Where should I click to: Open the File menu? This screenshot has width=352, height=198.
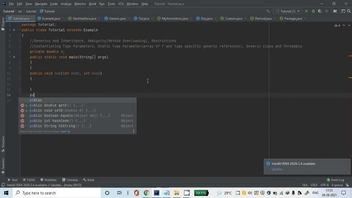(x=11, y=4)
